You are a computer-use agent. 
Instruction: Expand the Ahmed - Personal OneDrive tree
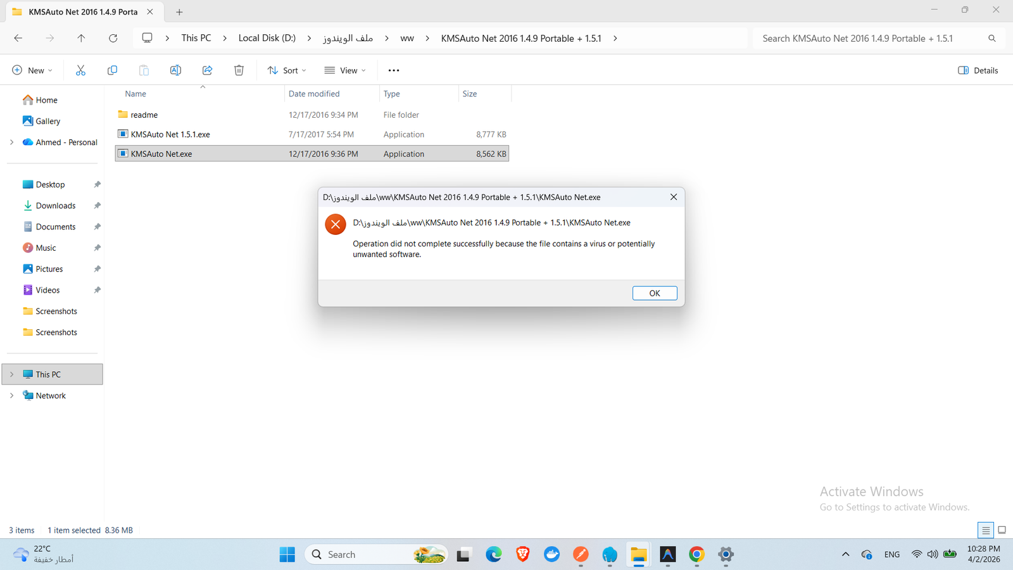(11, 142)
